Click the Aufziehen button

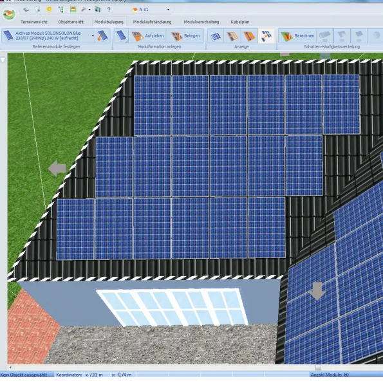coord(147,36)
